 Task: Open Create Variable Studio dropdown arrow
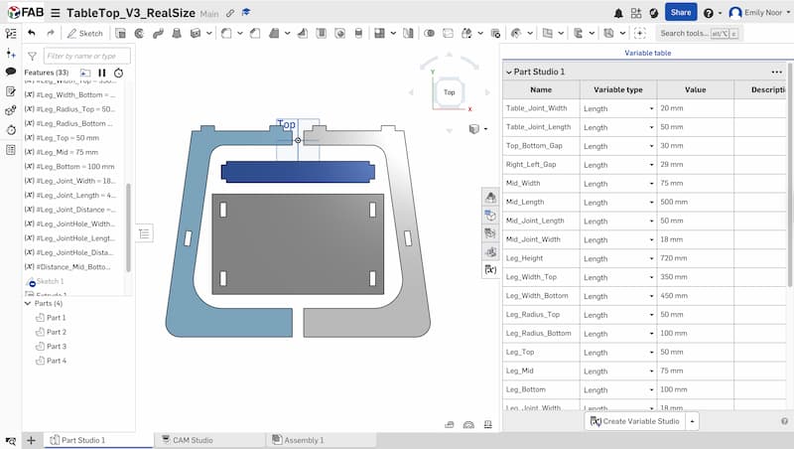click(692, 421)
